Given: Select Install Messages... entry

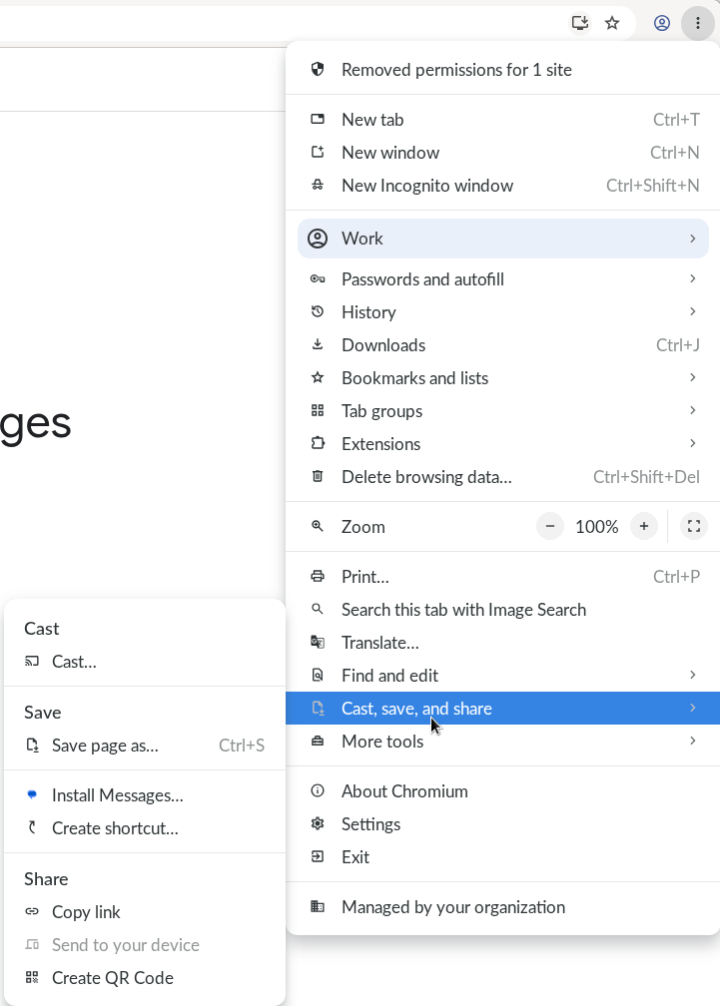Looking at the screenshot, I should [145, 795].
